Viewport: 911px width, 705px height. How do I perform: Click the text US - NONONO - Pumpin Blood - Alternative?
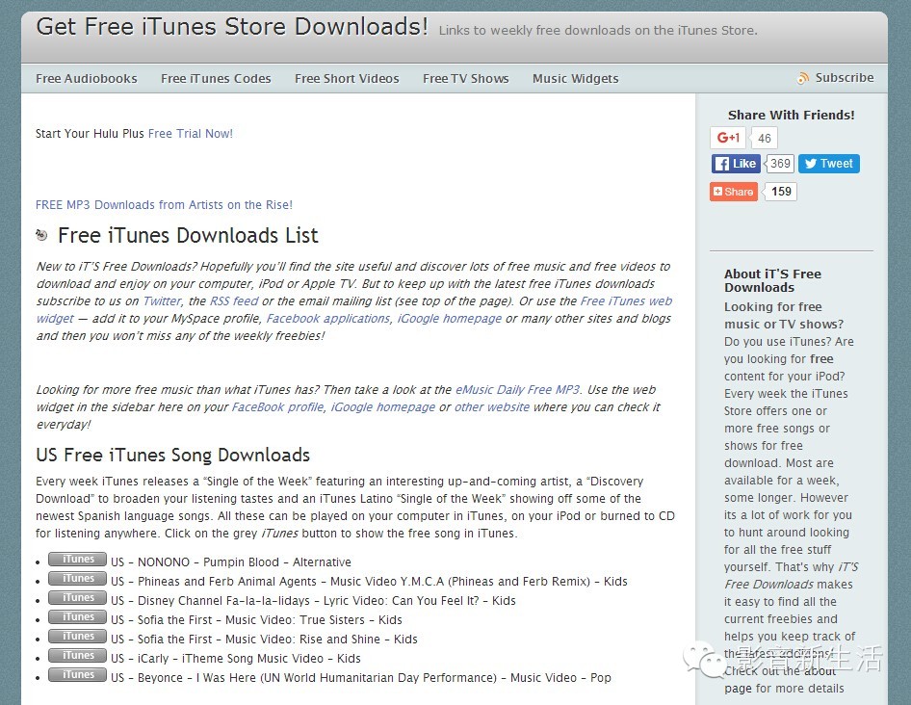231,562
